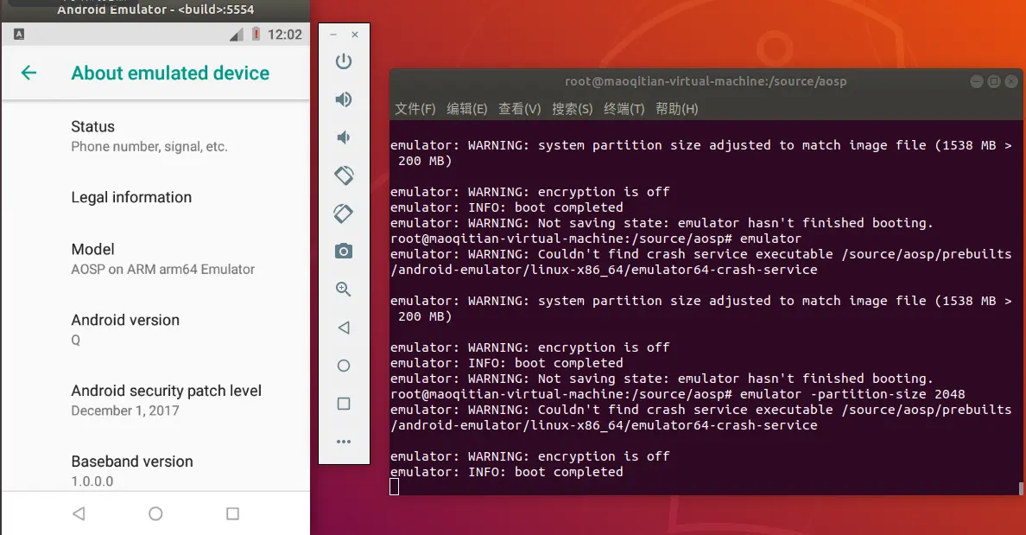Click the terminal cursor block at the prompt
This screenshot has height=535, width=1026.
394,487
